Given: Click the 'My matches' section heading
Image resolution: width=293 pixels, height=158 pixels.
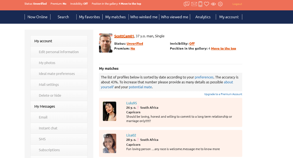Looking at the screenshot, I should [109, 68].
